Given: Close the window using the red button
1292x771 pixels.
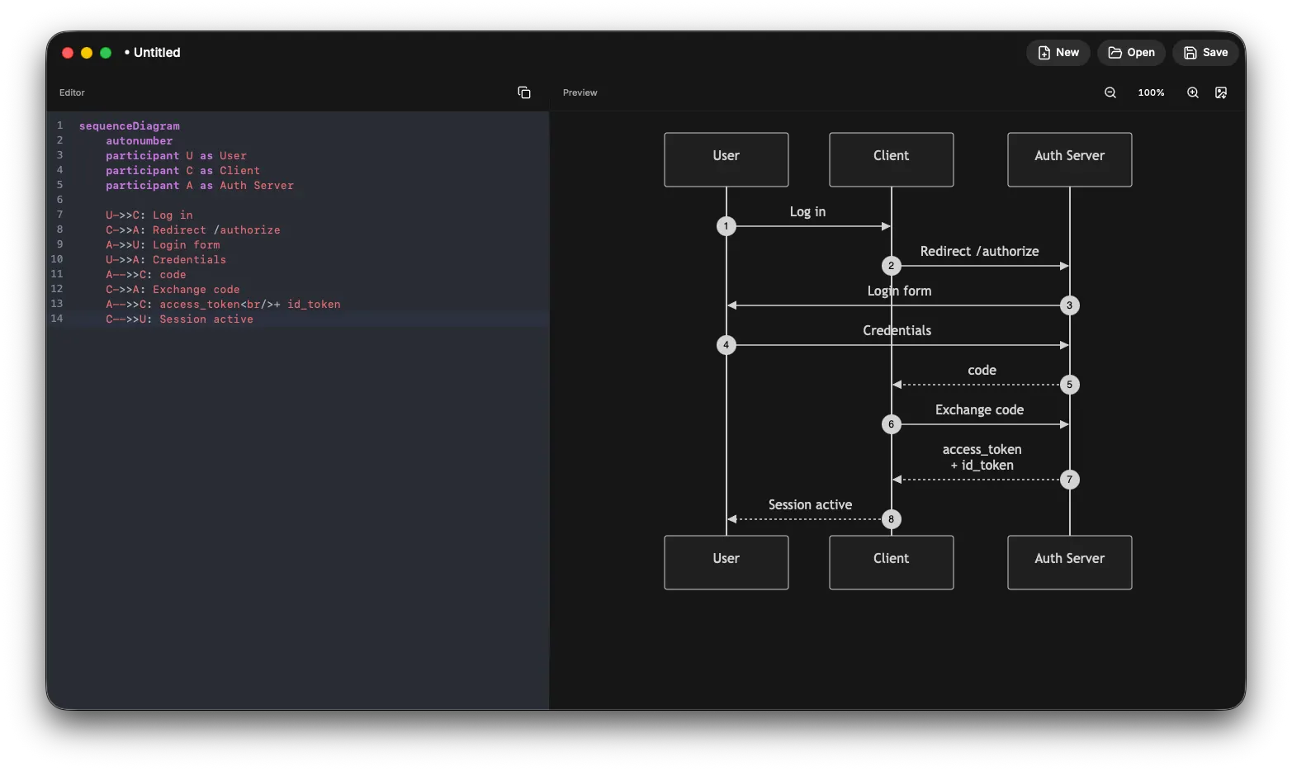Looking at the screenshot, I should click(x=68, y=53).
